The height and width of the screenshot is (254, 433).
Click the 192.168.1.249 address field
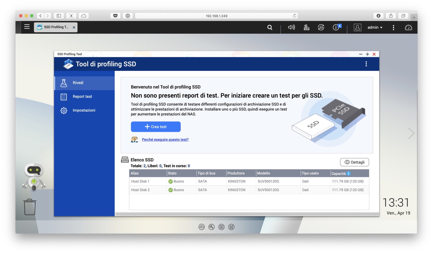click(216, 16)
